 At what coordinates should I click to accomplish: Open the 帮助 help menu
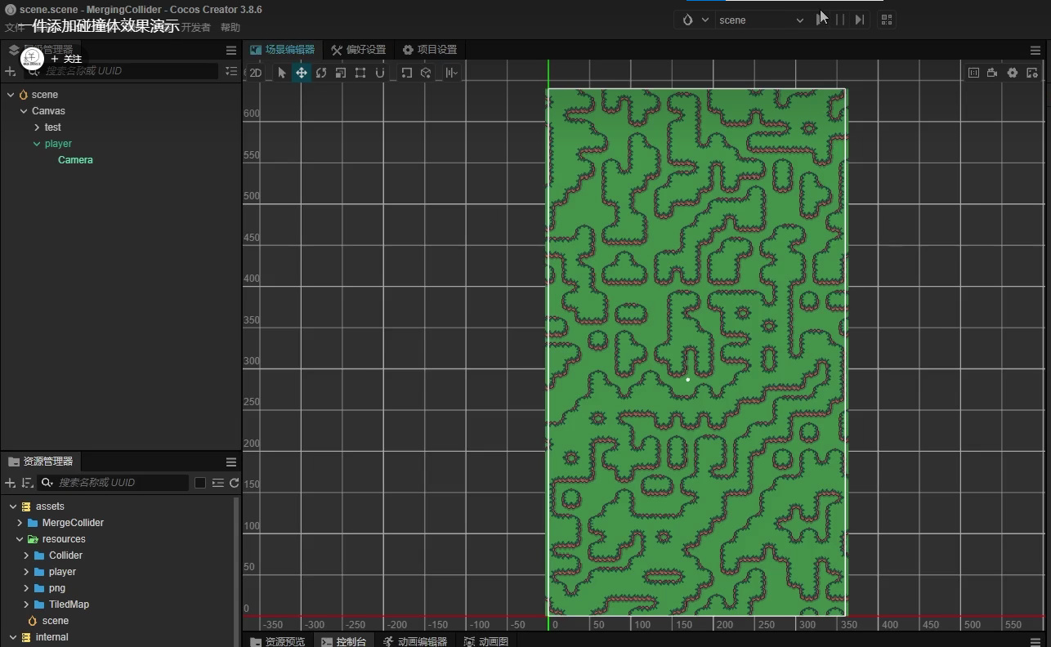(x=230, y=28)
